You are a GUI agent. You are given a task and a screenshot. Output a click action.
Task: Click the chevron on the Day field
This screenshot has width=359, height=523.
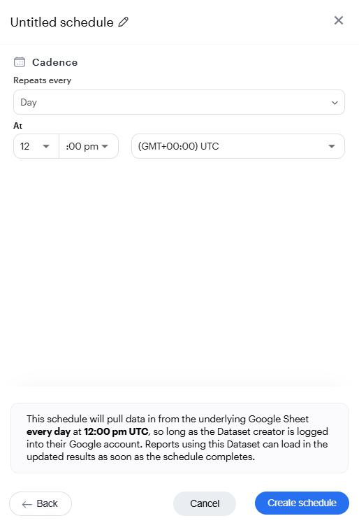[335, 102]
